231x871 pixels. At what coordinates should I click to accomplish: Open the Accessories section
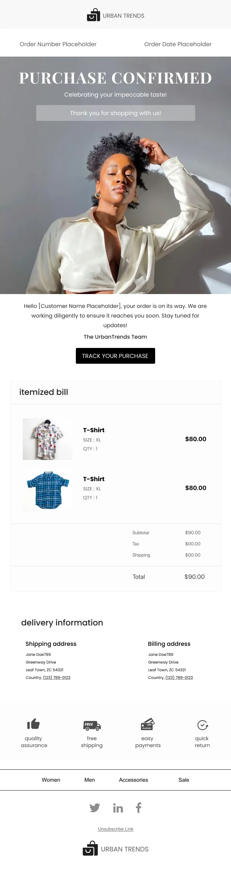click(133, 780)
